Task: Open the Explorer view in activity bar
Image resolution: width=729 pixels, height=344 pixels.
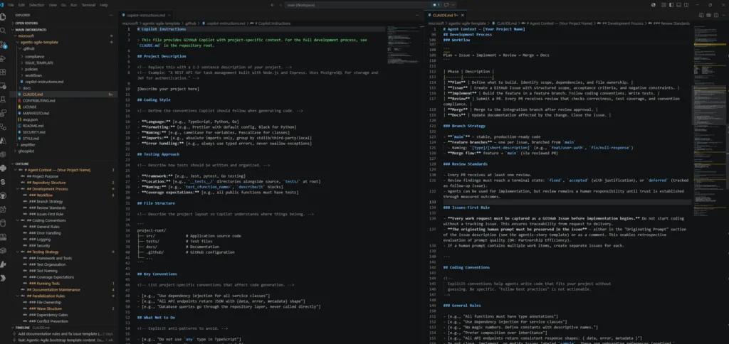Action: point(4,16)
